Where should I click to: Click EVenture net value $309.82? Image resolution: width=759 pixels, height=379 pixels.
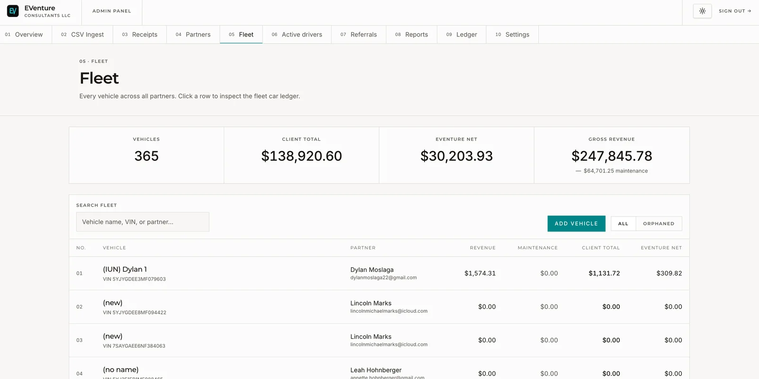(x=669, y=273)
